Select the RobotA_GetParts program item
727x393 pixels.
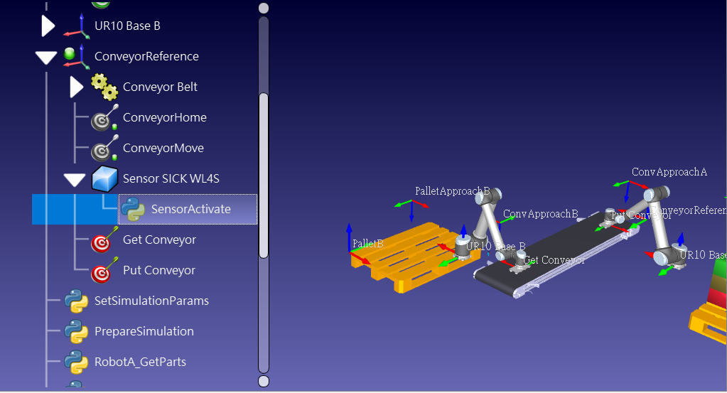tap(140, 362)
